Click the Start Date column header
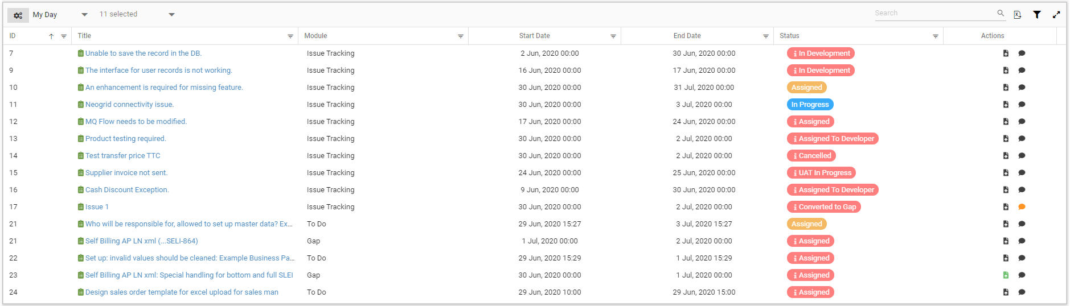This screenshot has width=1070, height=306. coord(534,36)
